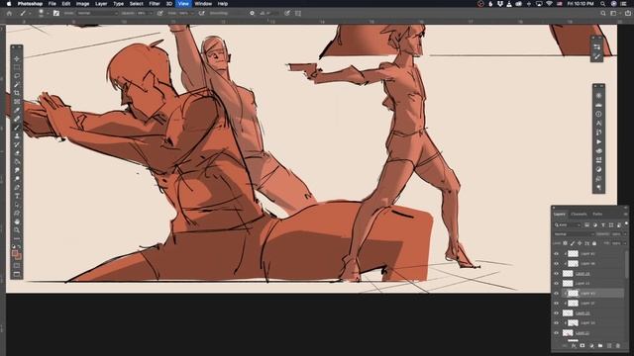Image resolution: width=634 pixels, height=356 pixels.
Task: Add a layer mask in Layers panel
Action: click(582, 346)
